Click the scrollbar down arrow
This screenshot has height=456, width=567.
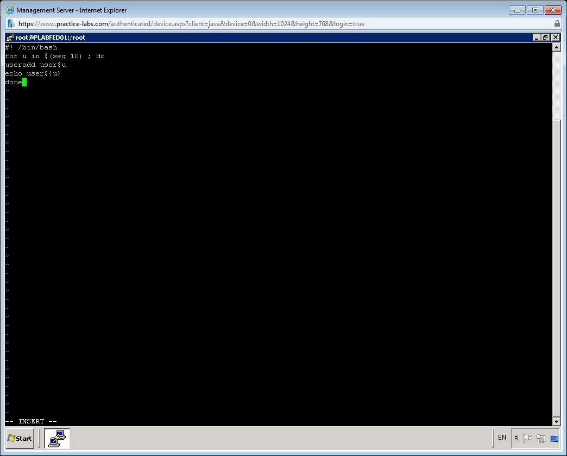click(557, 421)
